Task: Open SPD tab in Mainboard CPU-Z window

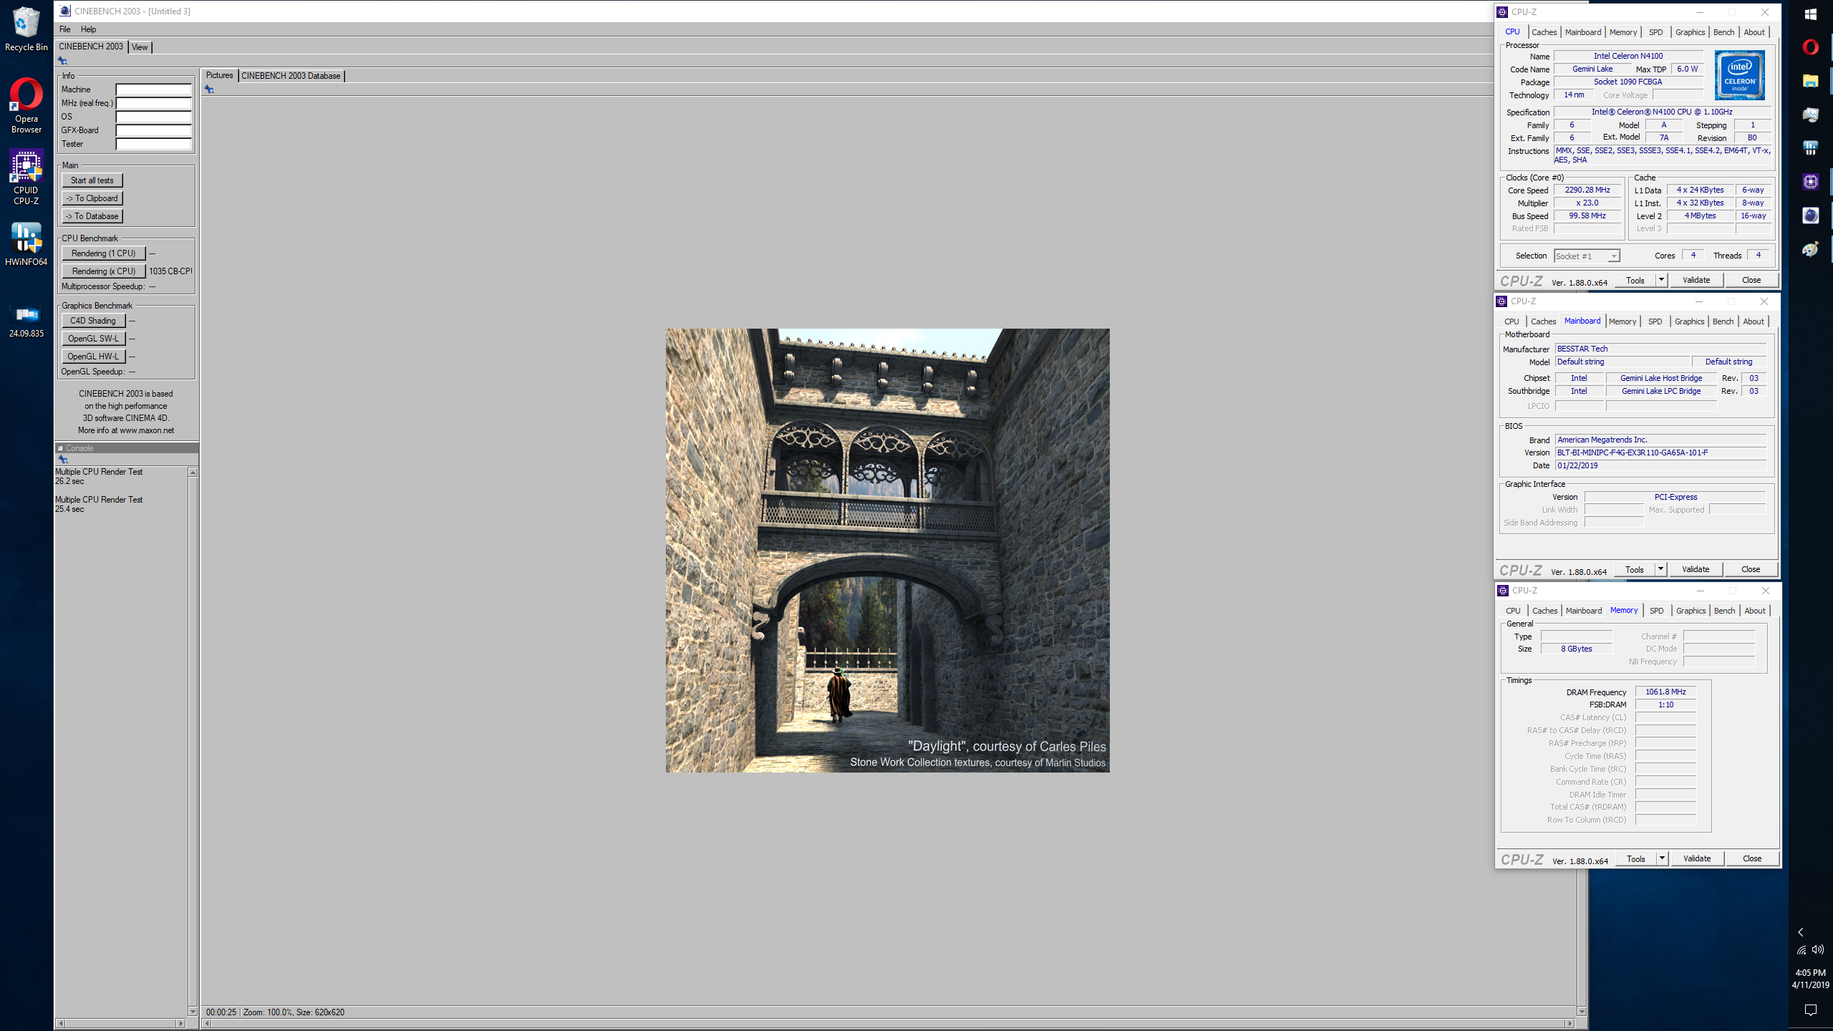Action: click(x=1655, y=321)
